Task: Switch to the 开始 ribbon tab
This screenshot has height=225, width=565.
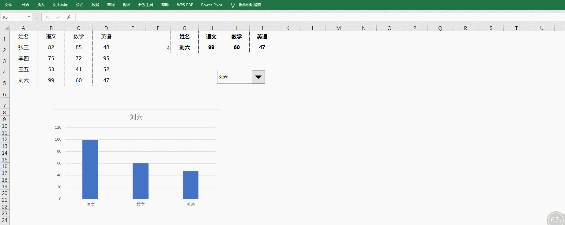Action: (25, 5)
